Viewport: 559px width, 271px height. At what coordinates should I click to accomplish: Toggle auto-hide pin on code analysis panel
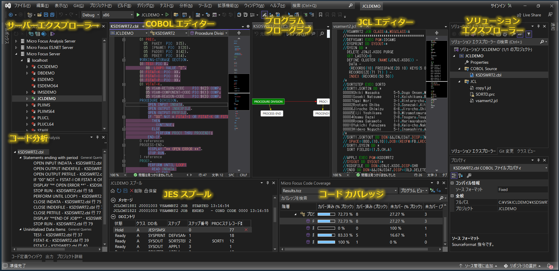(x=97, y=137)
